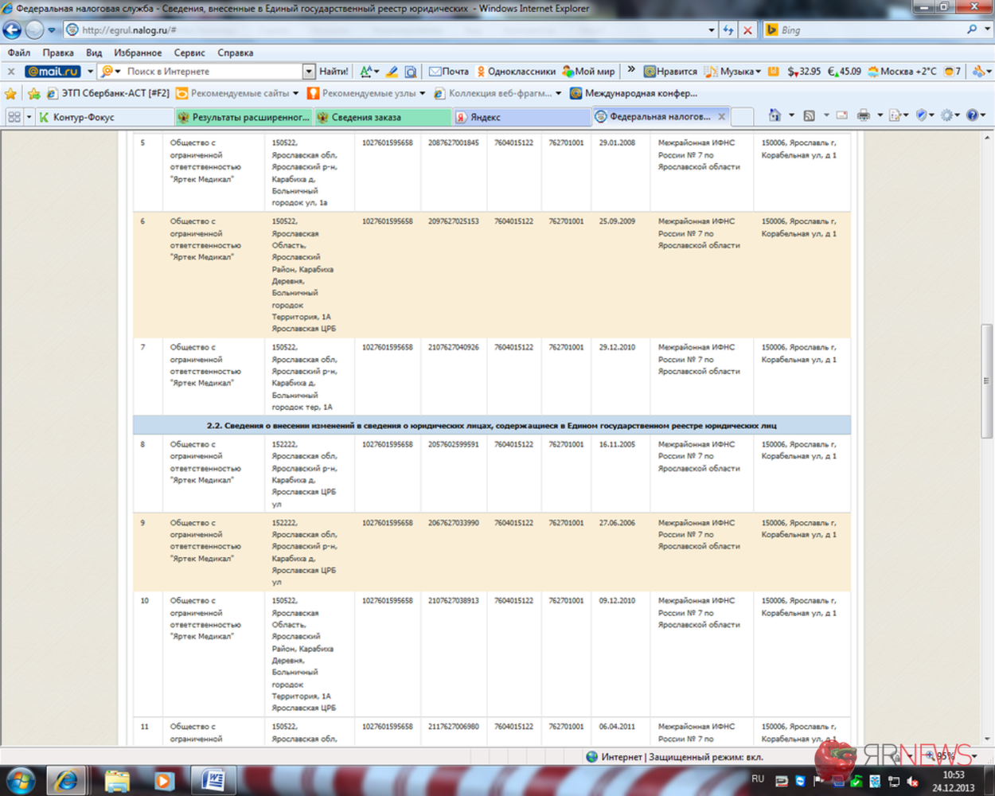Expand Рекомендуемые узлы dropdown
Screen dimensions: 995x796
coord(422,94)
